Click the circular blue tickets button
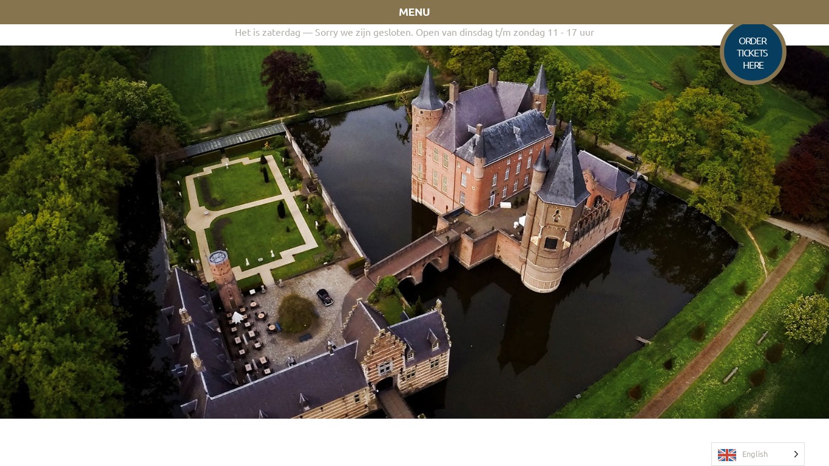This screenshot has height=466, width=829. pyautogui.click(x=753, y=53)
